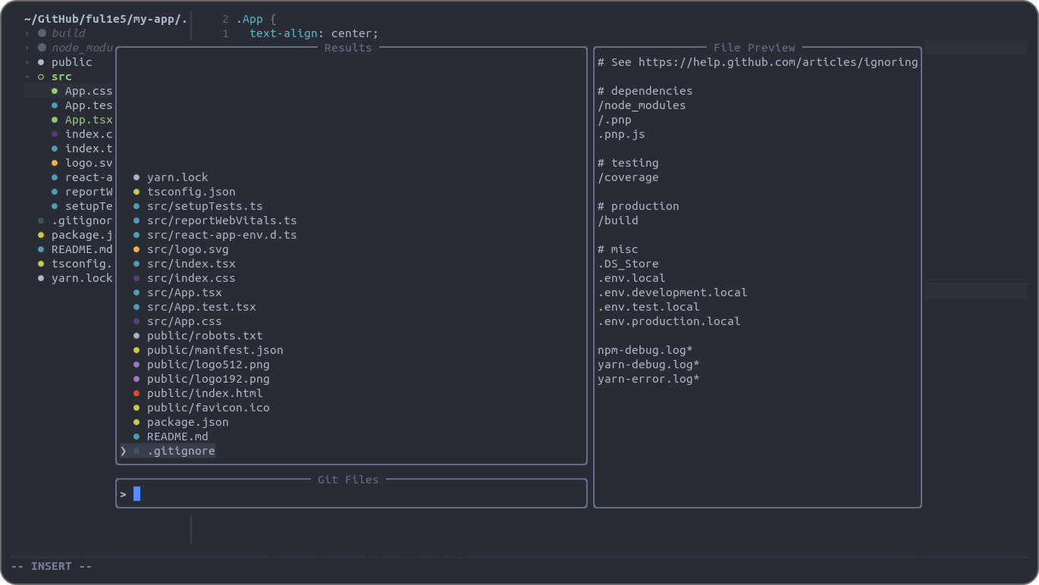This screenshot has height=585, width=1039.
Task: Click the .env.development.local line in preview
Action: 672,292
